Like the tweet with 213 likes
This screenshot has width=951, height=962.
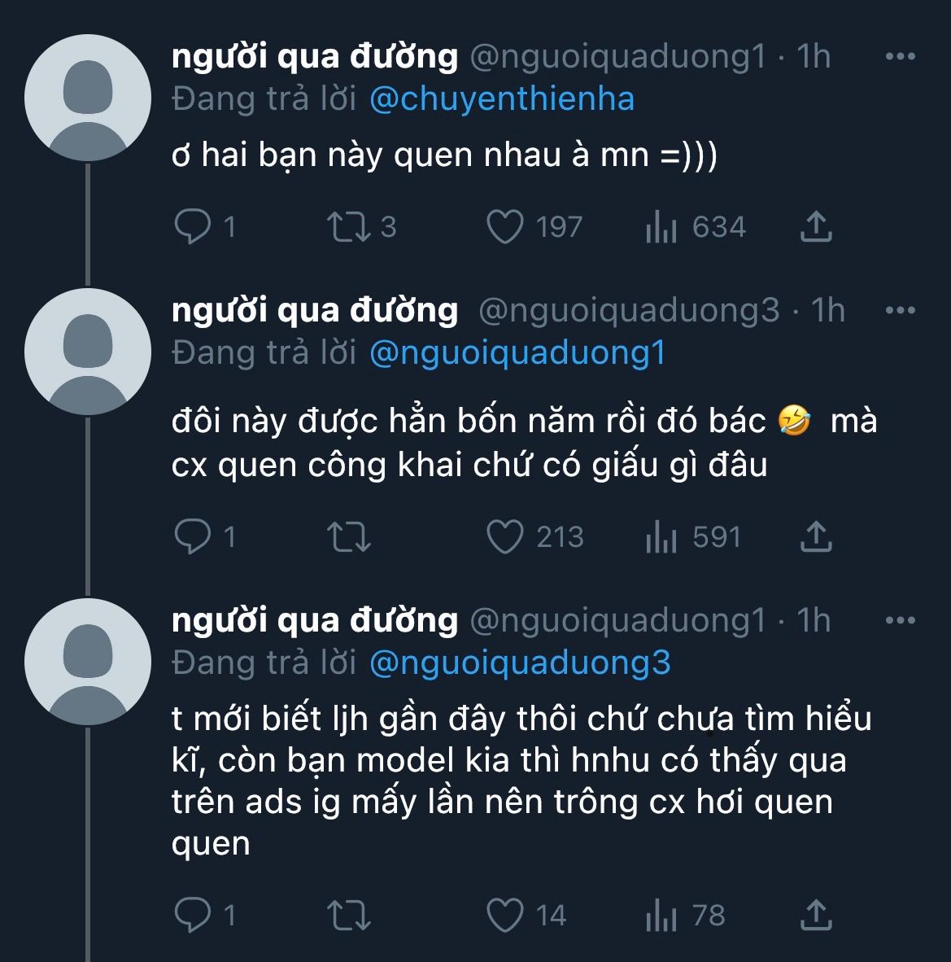(x=505, y=536)
